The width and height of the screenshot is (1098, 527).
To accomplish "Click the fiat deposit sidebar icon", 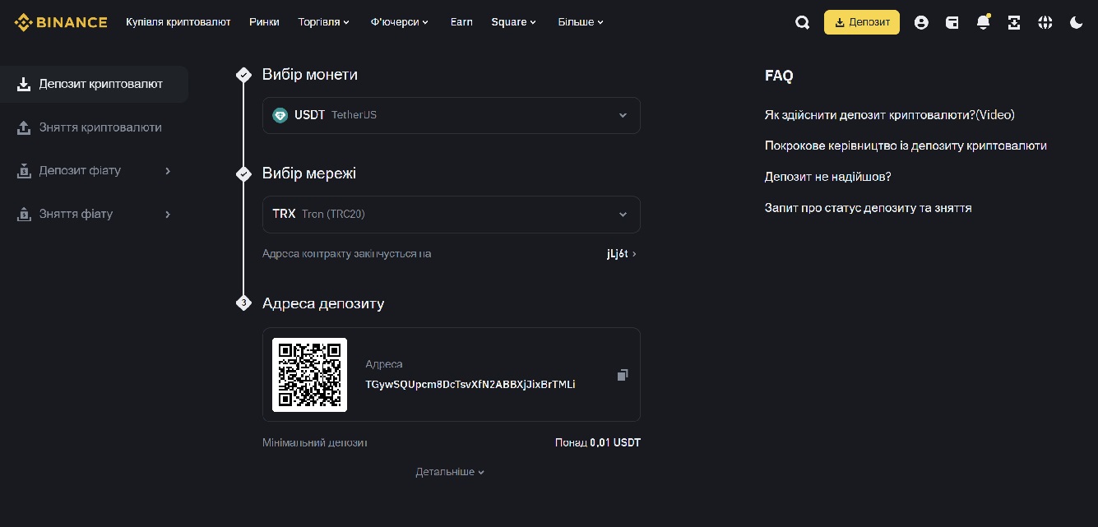I will pyautogui.click(x=24, y=171).
